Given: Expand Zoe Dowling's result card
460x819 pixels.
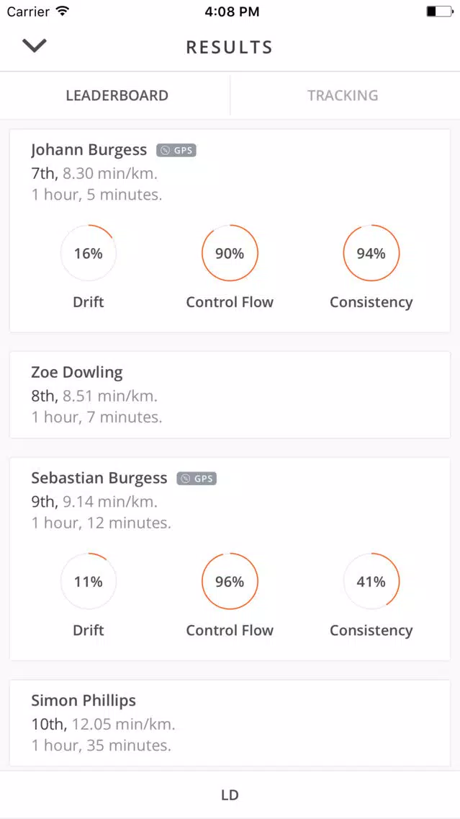Looking at the screenshot, I should click(x=230, y=395).
